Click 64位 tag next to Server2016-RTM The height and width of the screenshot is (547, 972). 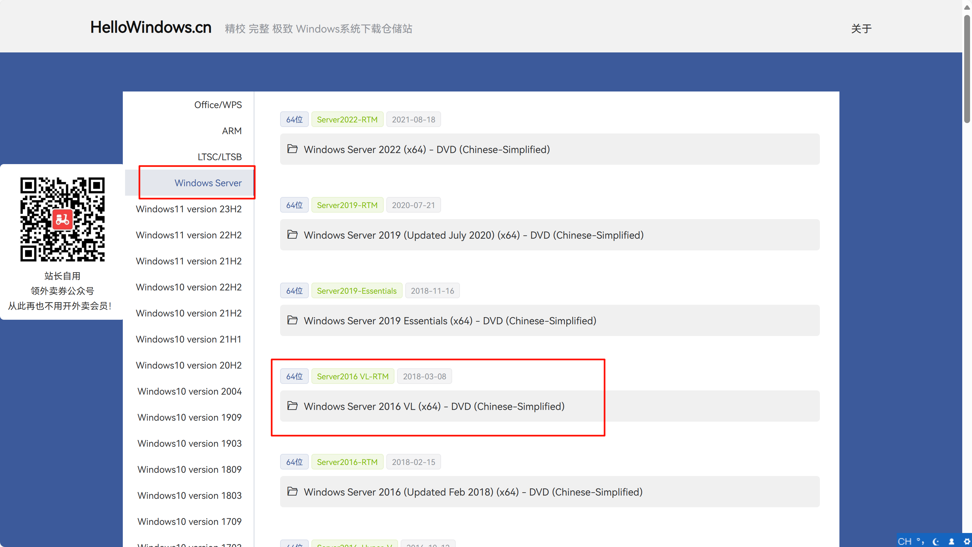(294, 462)
